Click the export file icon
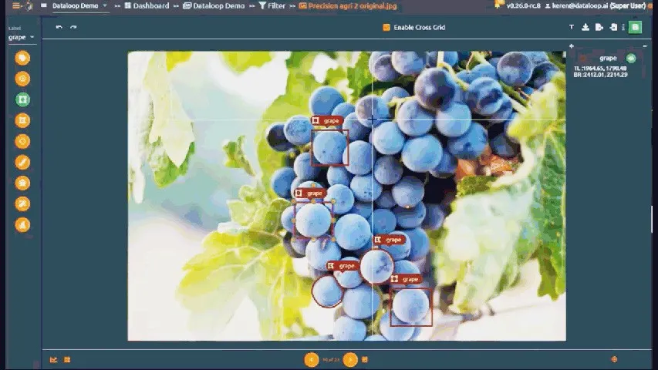Screen dimensions: 658x370 [x=599, y=27]
